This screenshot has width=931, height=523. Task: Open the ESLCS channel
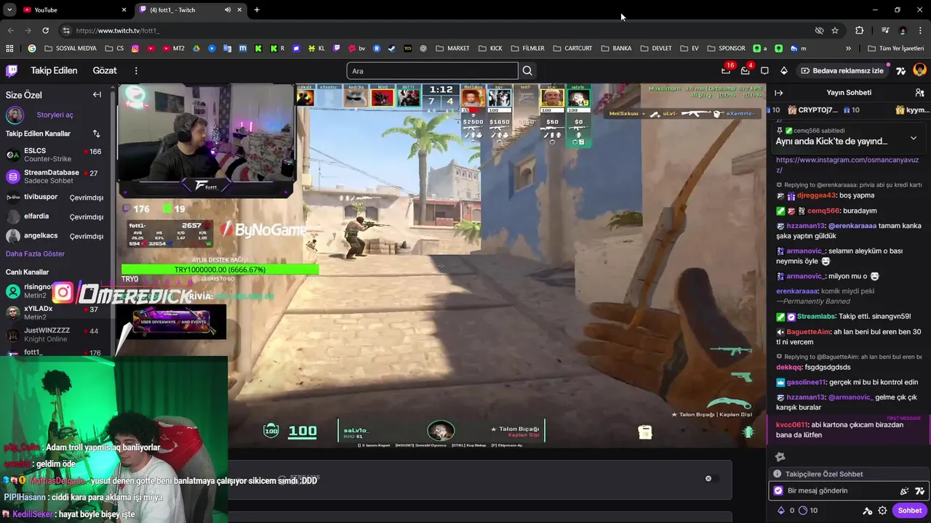pos(55,155)
